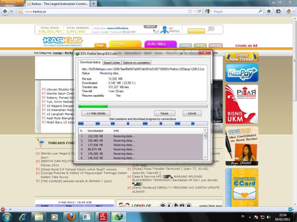This screenshot has width=297, height=222.
Task: Bookmark this page with the star icon
Action: [x=190, y=11]
